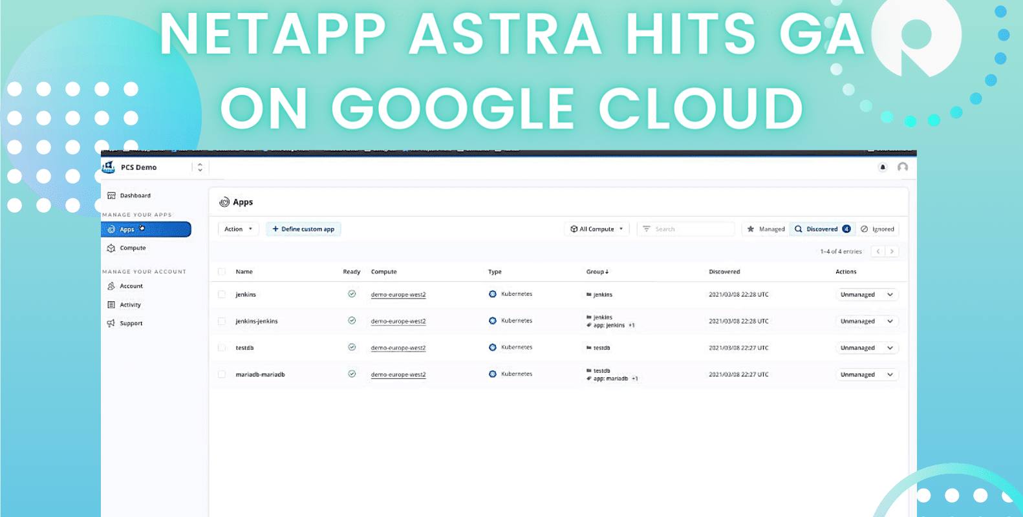Image resolution: width=1023 pixels, height=517 pixels.
Task: Click the Ready check icon for jenkins-jenkins
Action: coord(352,321)
